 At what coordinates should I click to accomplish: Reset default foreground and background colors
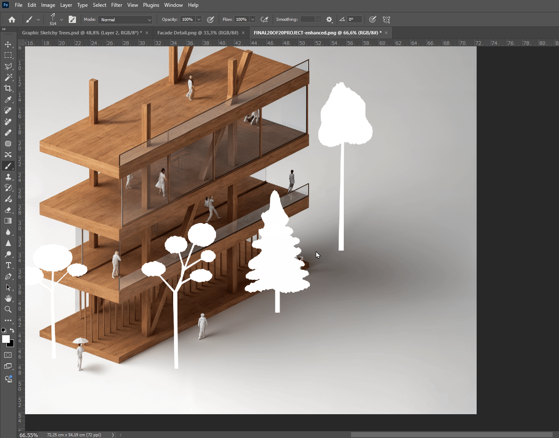pos(4,330)
